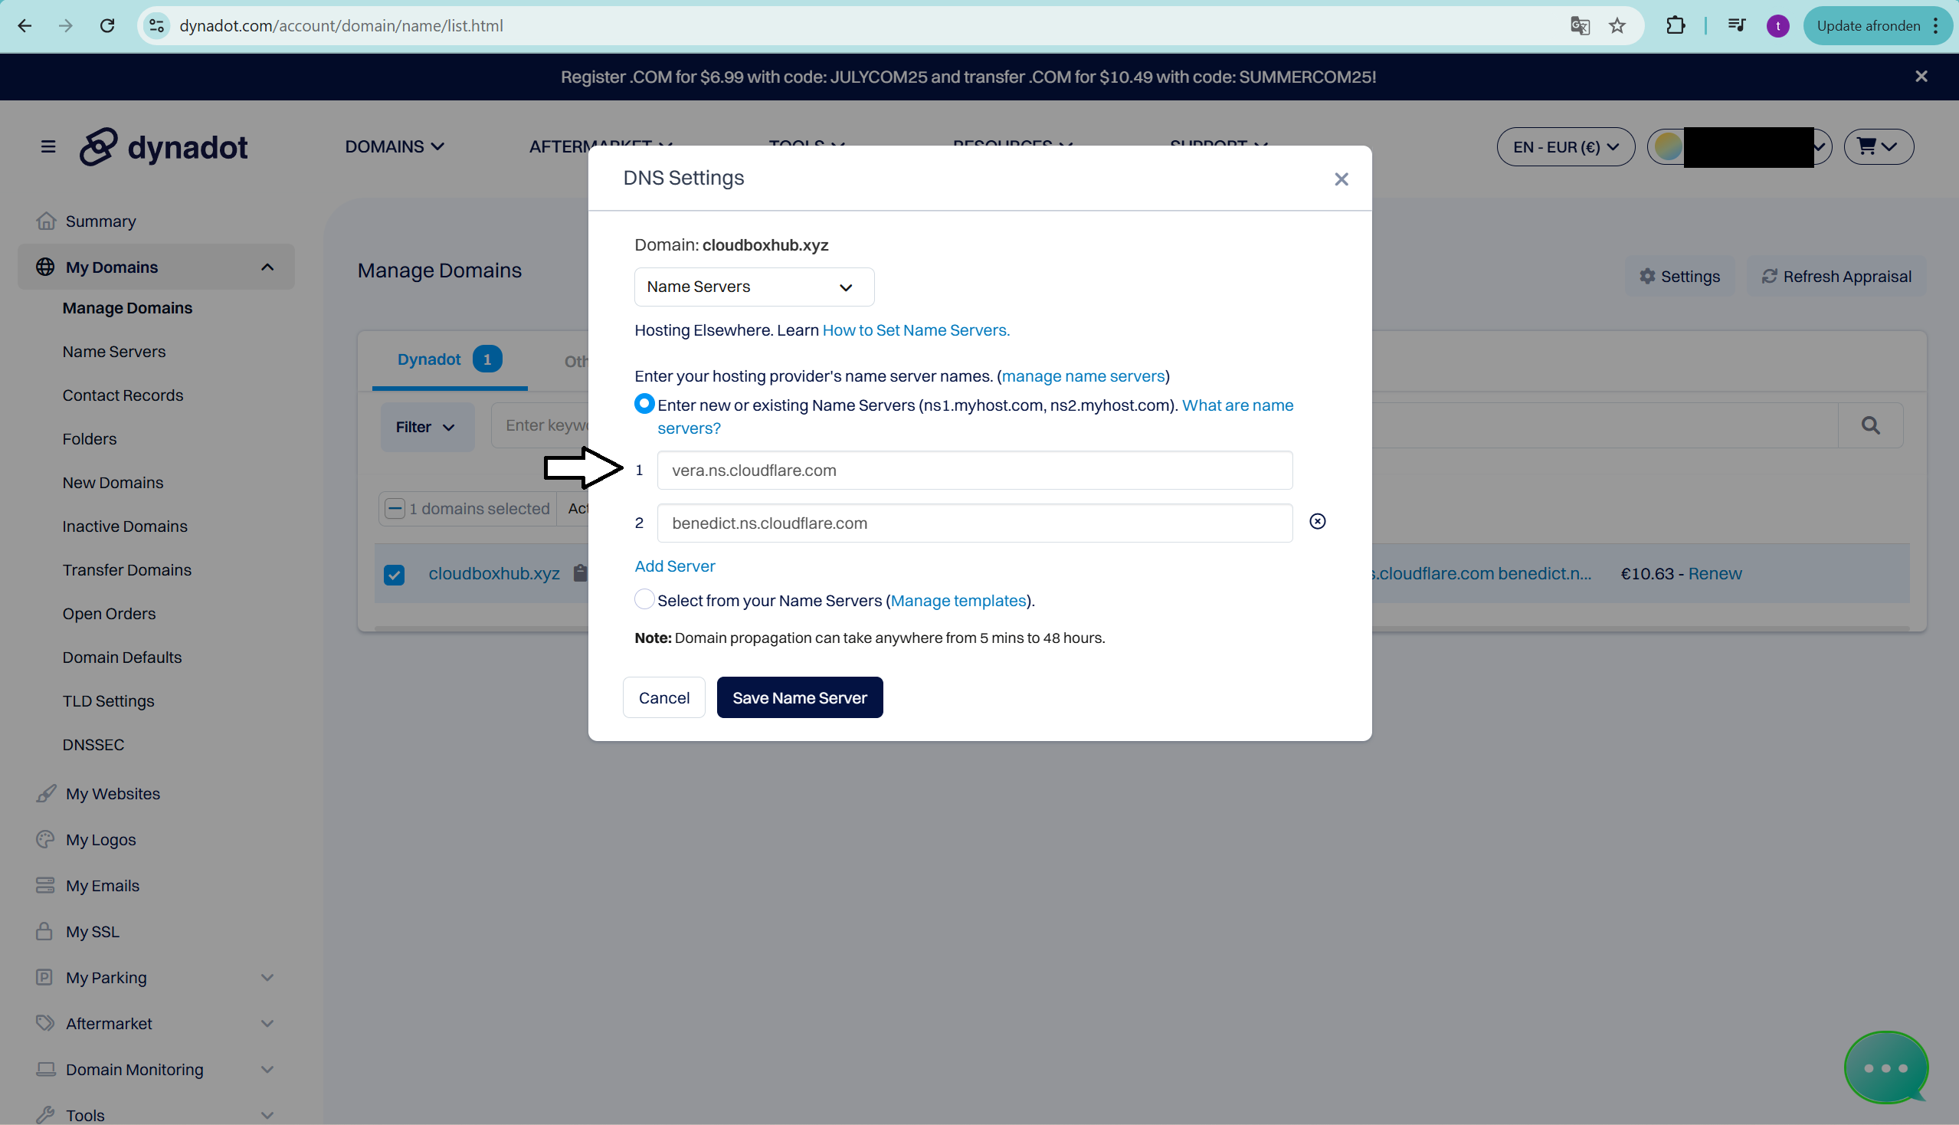The width and height of the screenshot is (1959, 1125).
Task: Open How to Set Name Servers link
Action: coord(916,331)
